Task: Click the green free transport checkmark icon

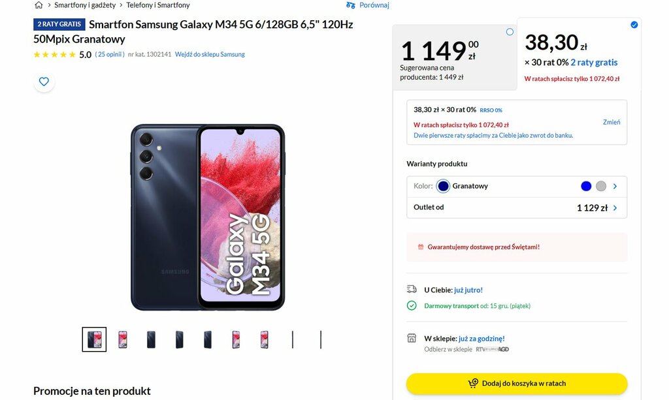Action: 412,305
